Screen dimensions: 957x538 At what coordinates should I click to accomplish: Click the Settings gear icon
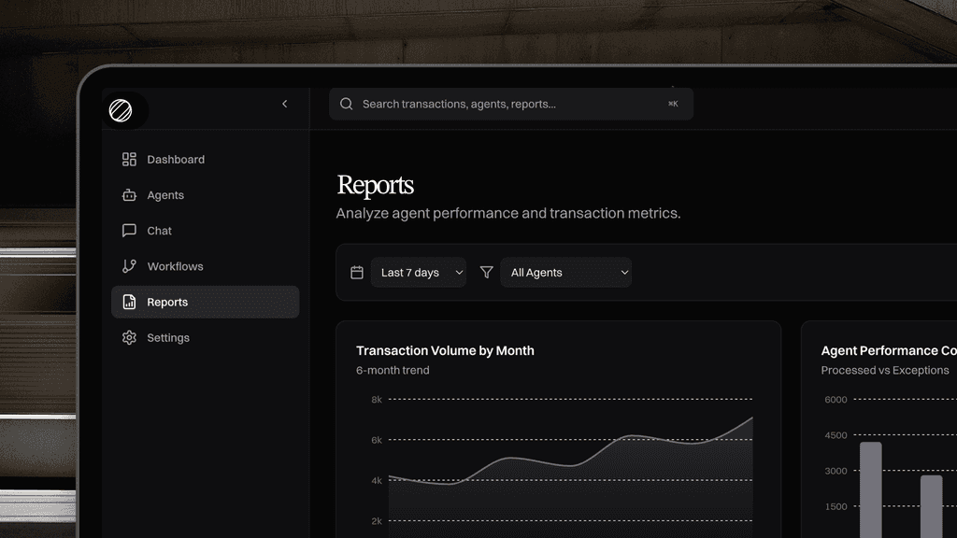pos(129,337)
